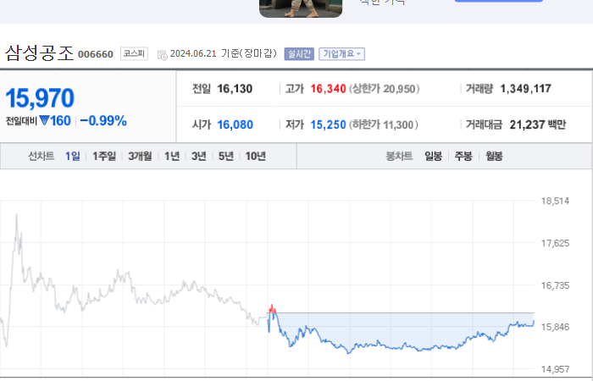Click the 고가 value 16,340

(x=329, y=89)
